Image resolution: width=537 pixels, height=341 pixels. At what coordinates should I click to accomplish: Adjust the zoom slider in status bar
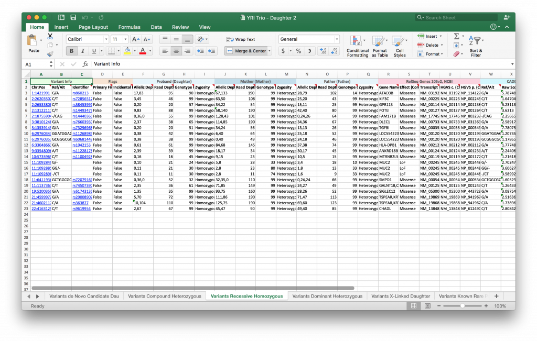[463, 306]
